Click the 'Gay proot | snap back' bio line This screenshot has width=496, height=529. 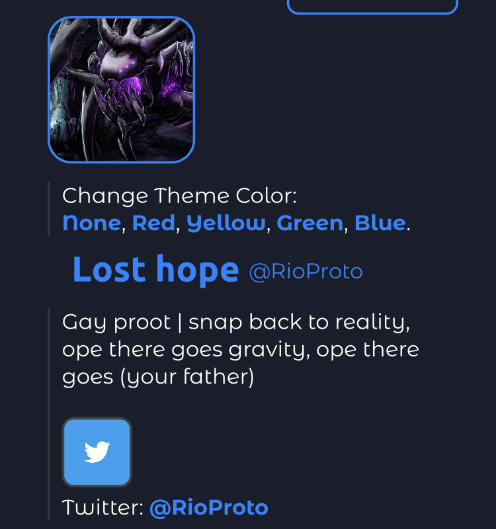click(x=236, y=322)
